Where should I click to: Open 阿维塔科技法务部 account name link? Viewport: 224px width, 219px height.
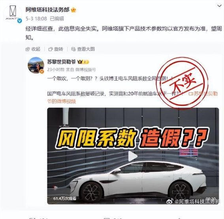pos(47,10)
